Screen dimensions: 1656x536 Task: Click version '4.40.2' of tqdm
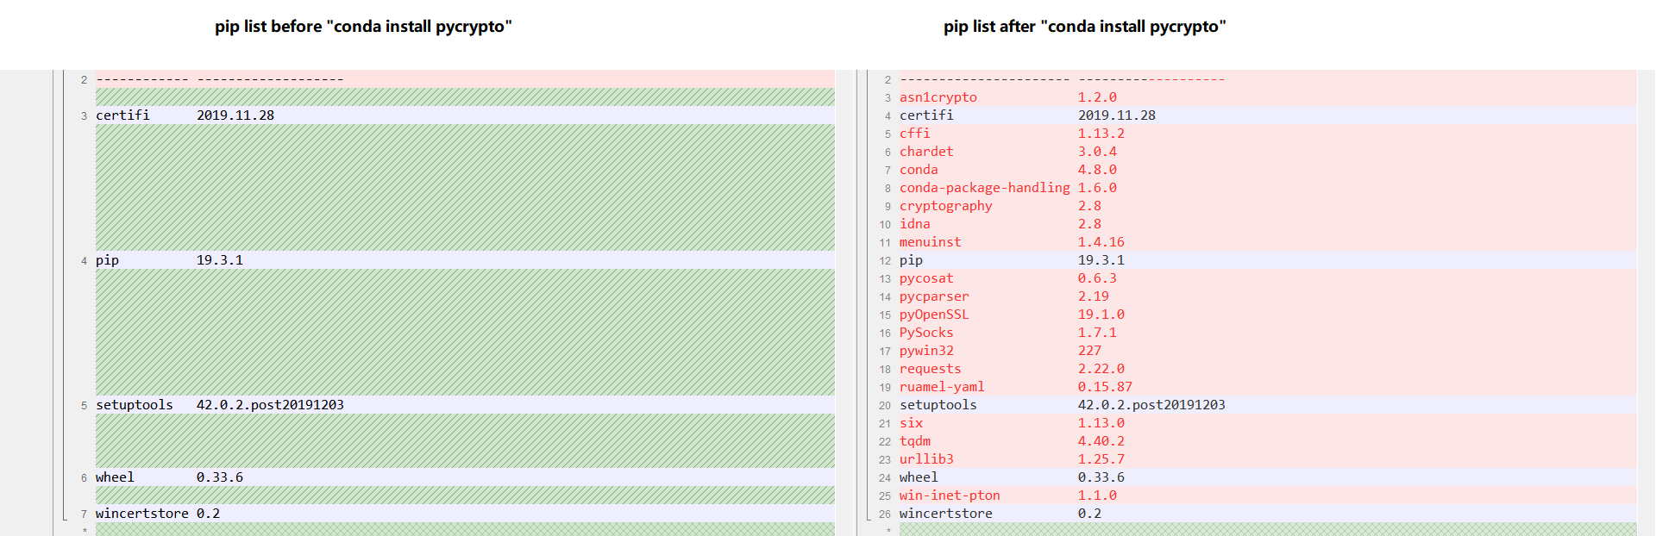pos(1101,441)
